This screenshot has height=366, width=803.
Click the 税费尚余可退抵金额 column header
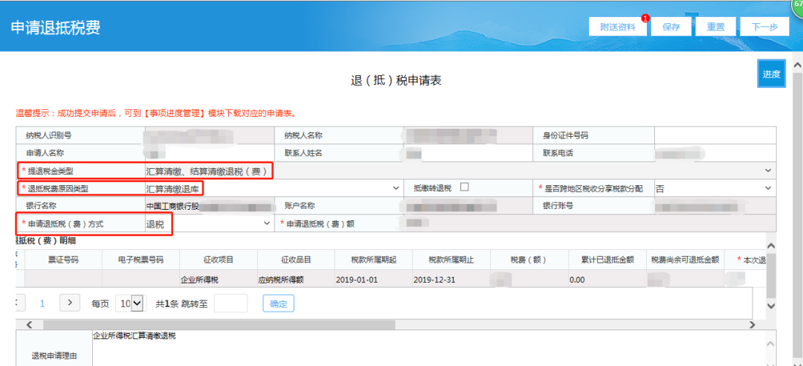pos(685,260)
